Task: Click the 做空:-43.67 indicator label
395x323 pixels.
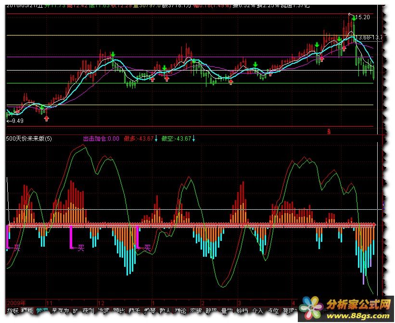Action: coord(177,139)
